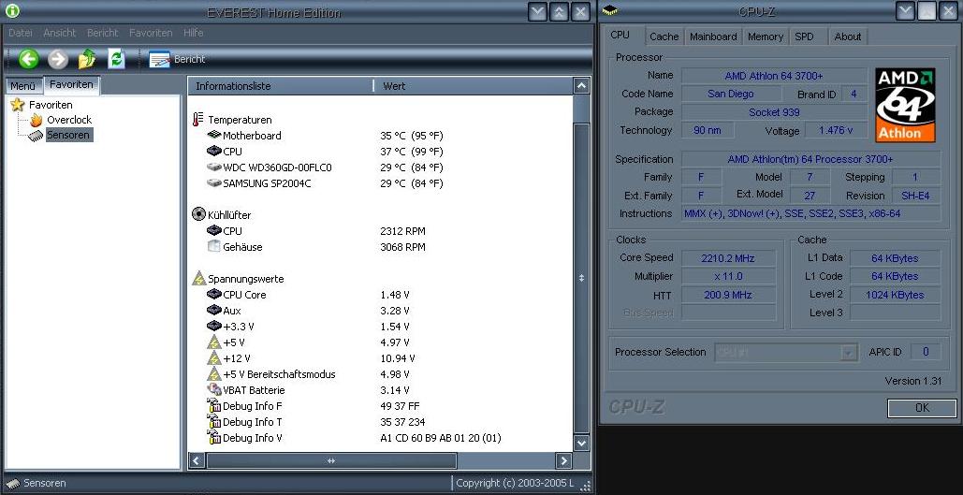Click the Temperaturen thermometer icon

pyautogui.click(x=197, y=119)
